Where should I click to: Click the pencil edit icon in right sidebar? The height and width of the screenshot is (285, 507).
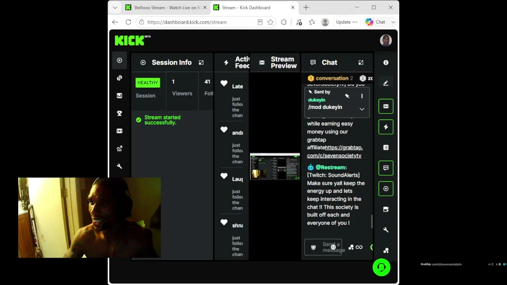click(x=386, y=83)
